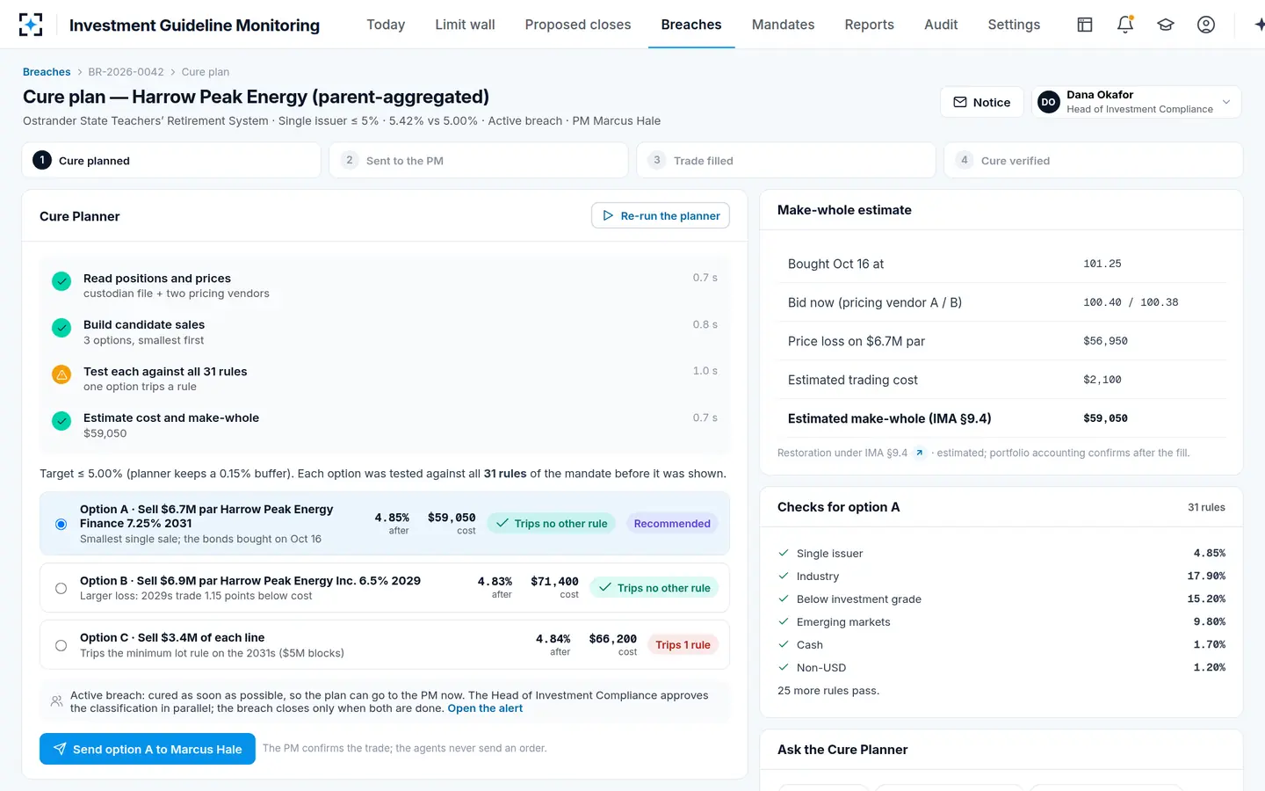
Task: Click the graduation cap icon
Action: (x=1166, y=25)
